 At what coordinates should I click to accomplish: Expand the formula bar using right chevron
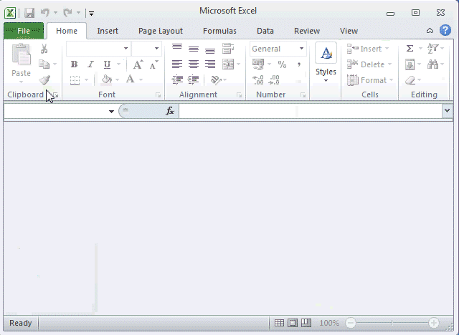pos(447,111)
